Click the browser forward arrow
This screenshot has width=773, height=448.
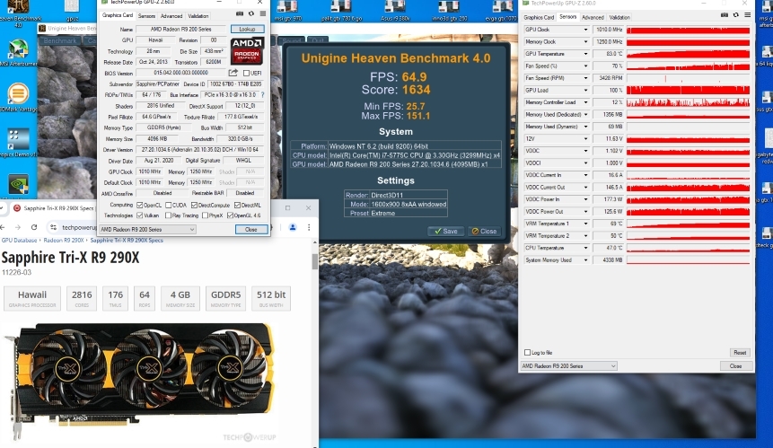[x=18, y=227]
